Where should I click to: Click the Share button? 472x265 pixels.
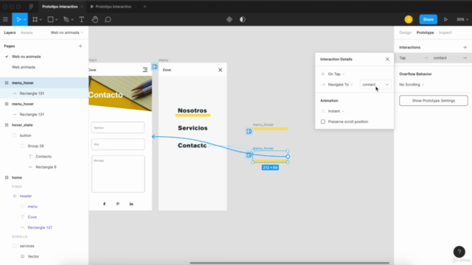428,20
